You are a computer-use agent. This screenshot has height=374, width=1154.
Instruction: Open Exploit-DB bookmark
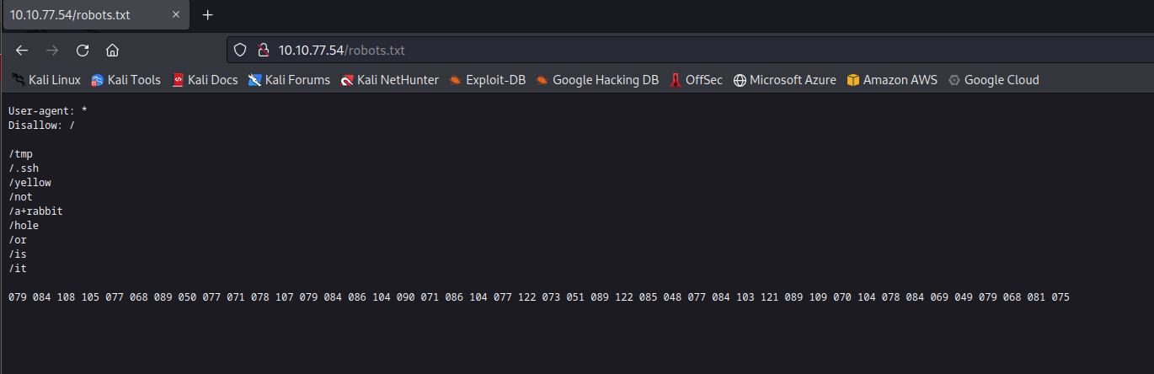pos(487,80)
